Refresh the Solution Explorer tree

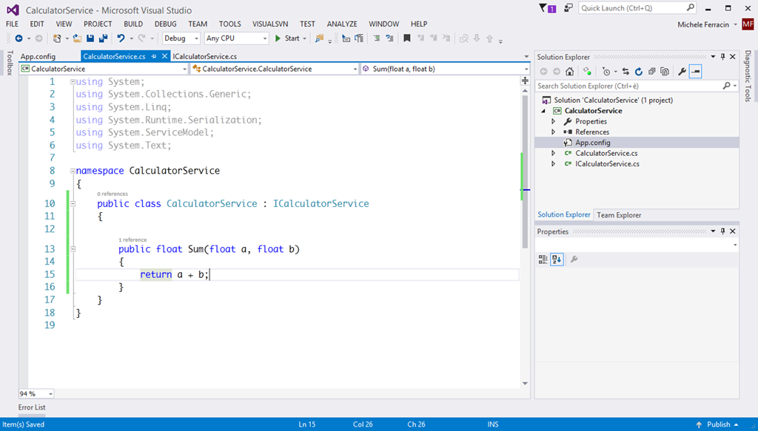[638, 72]
